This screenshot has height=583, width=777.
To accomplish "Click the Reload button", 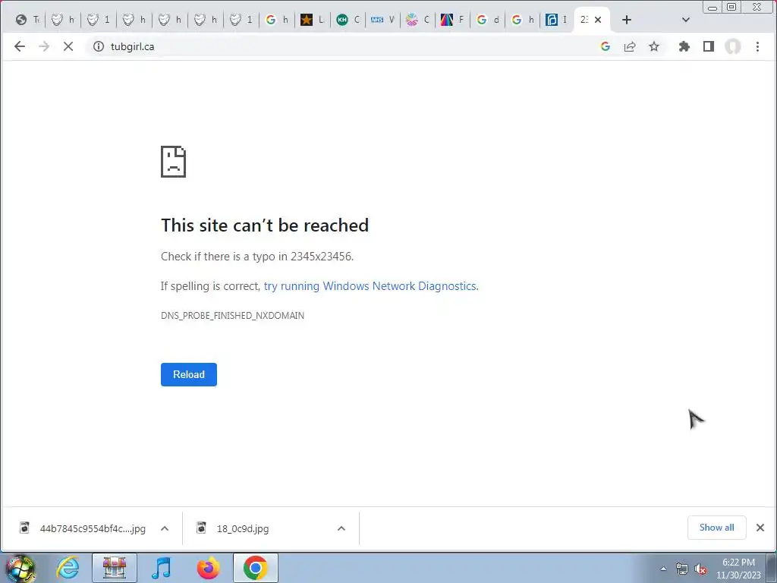I will pyautogui.click(x=189, y=375).
